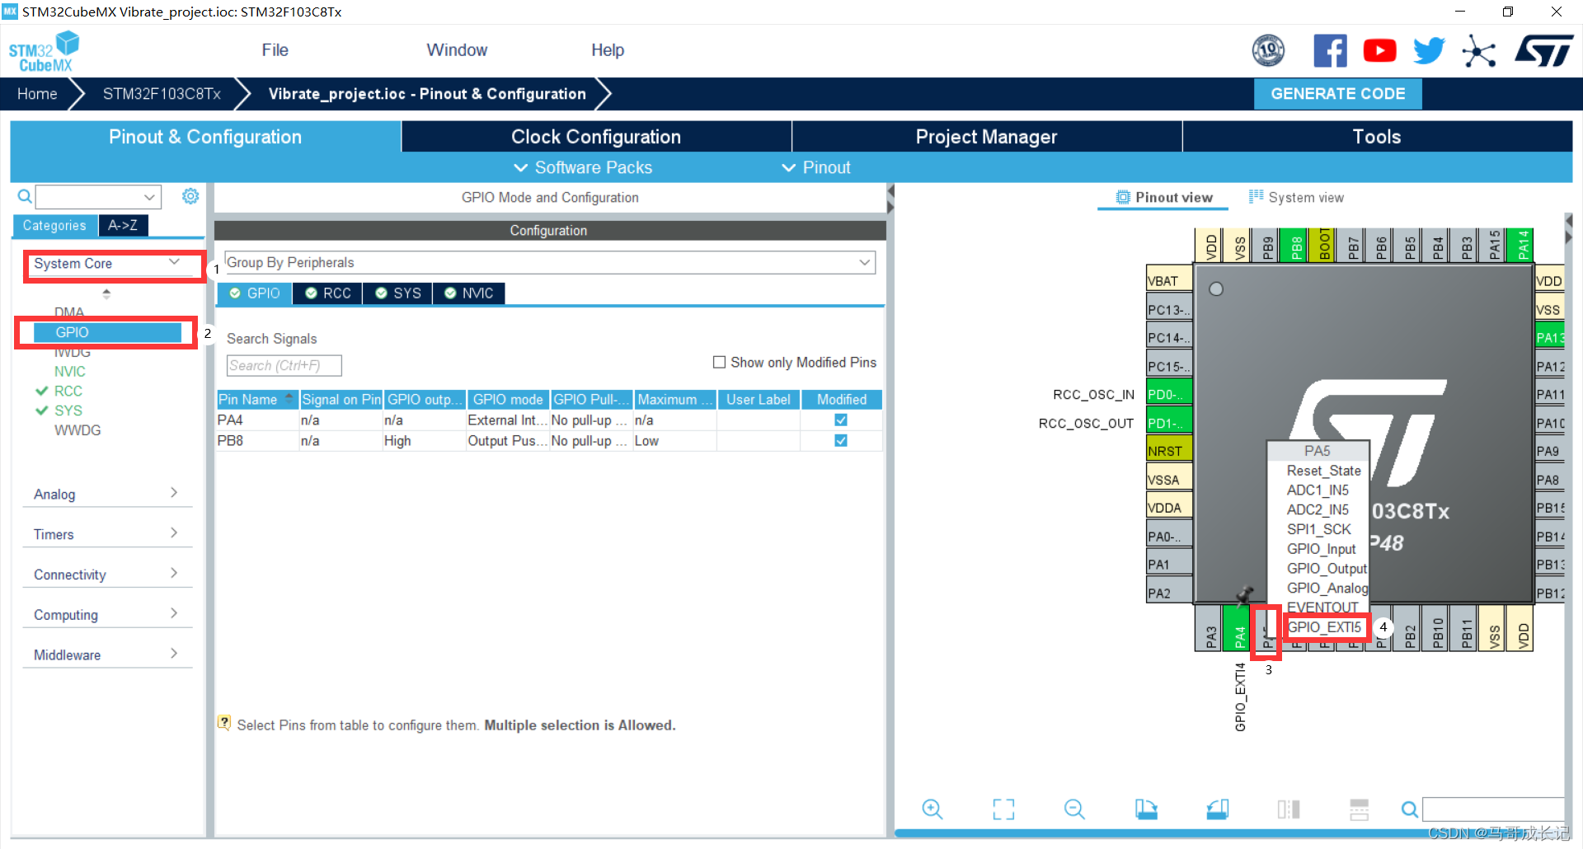The height and width of the screenshot is (849, 1583).
Task: Open the File menu
Action: click(275, 50)
